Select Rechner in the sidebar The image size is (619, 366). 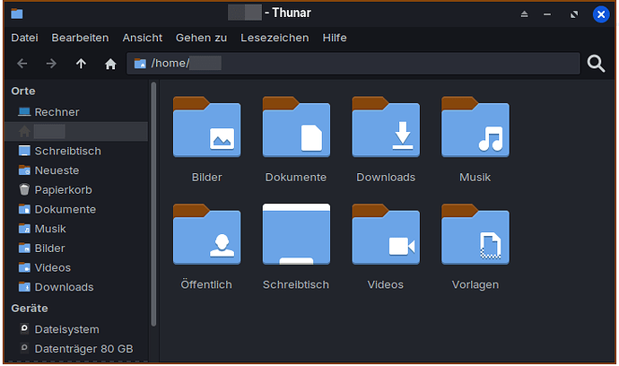[x=77, y=112]
